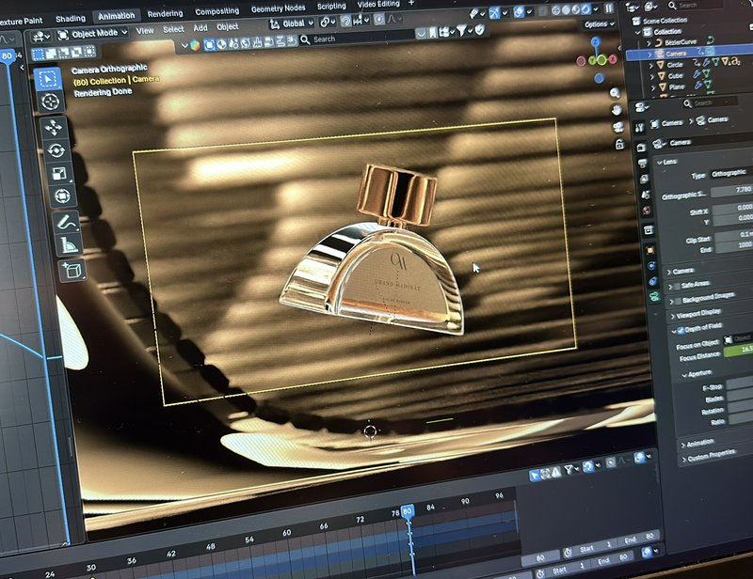The image size is (753, 579).
Task: Open the Options dropdown in viewport
Action: click(x=599, y=24)
